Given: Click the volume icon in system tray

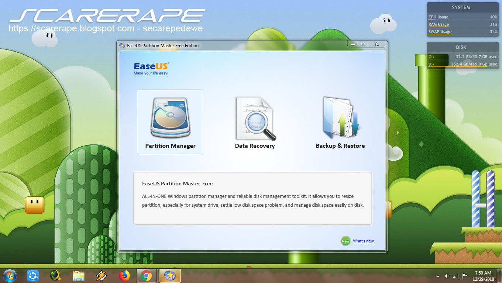Looking at the screenshot, I should (x=447, y=276).
